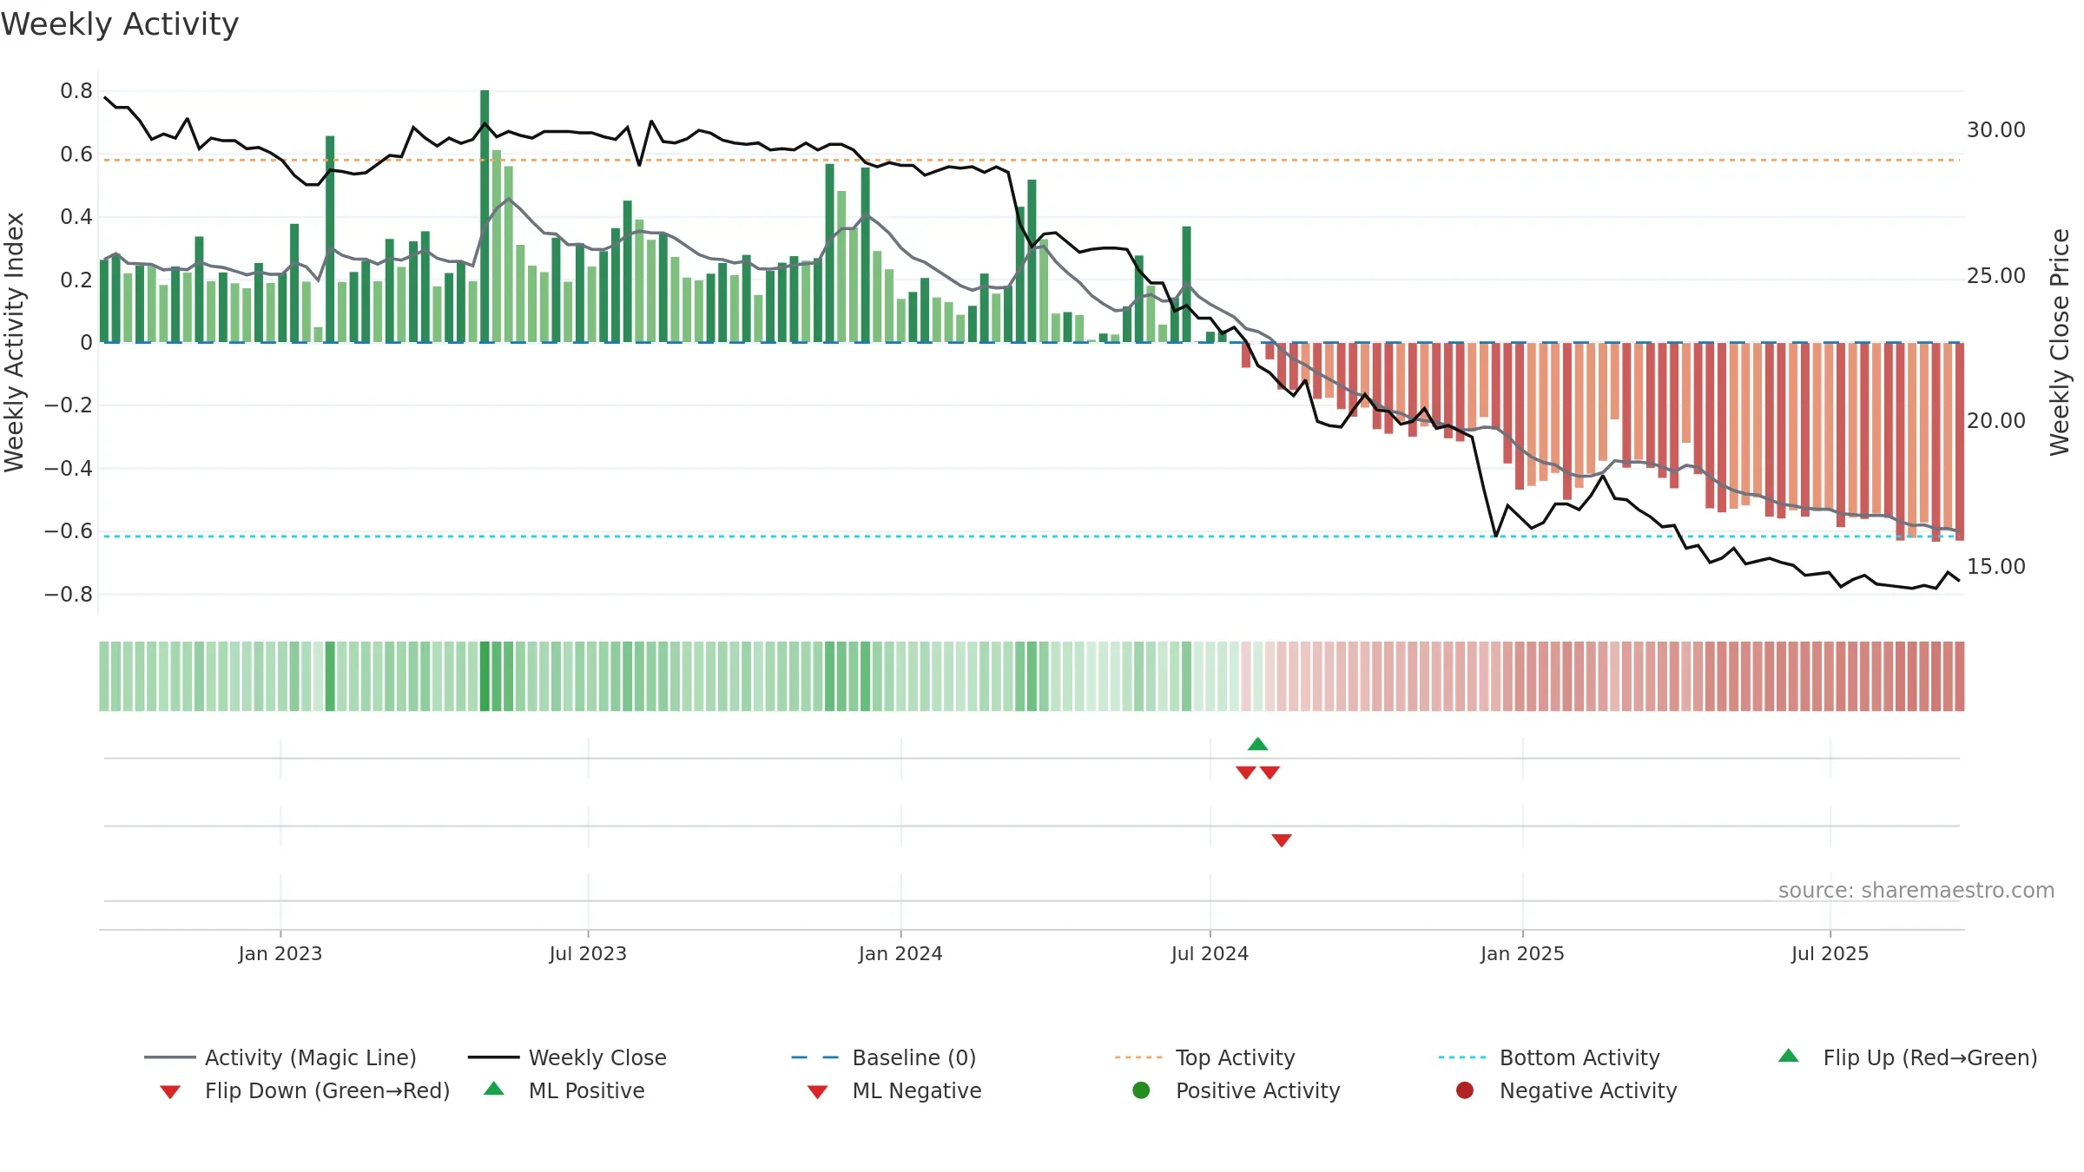The height and width of the screenshot is (1172, 2084).
Task: Click the 20.00 price tick label
Action: point(1995,421)
